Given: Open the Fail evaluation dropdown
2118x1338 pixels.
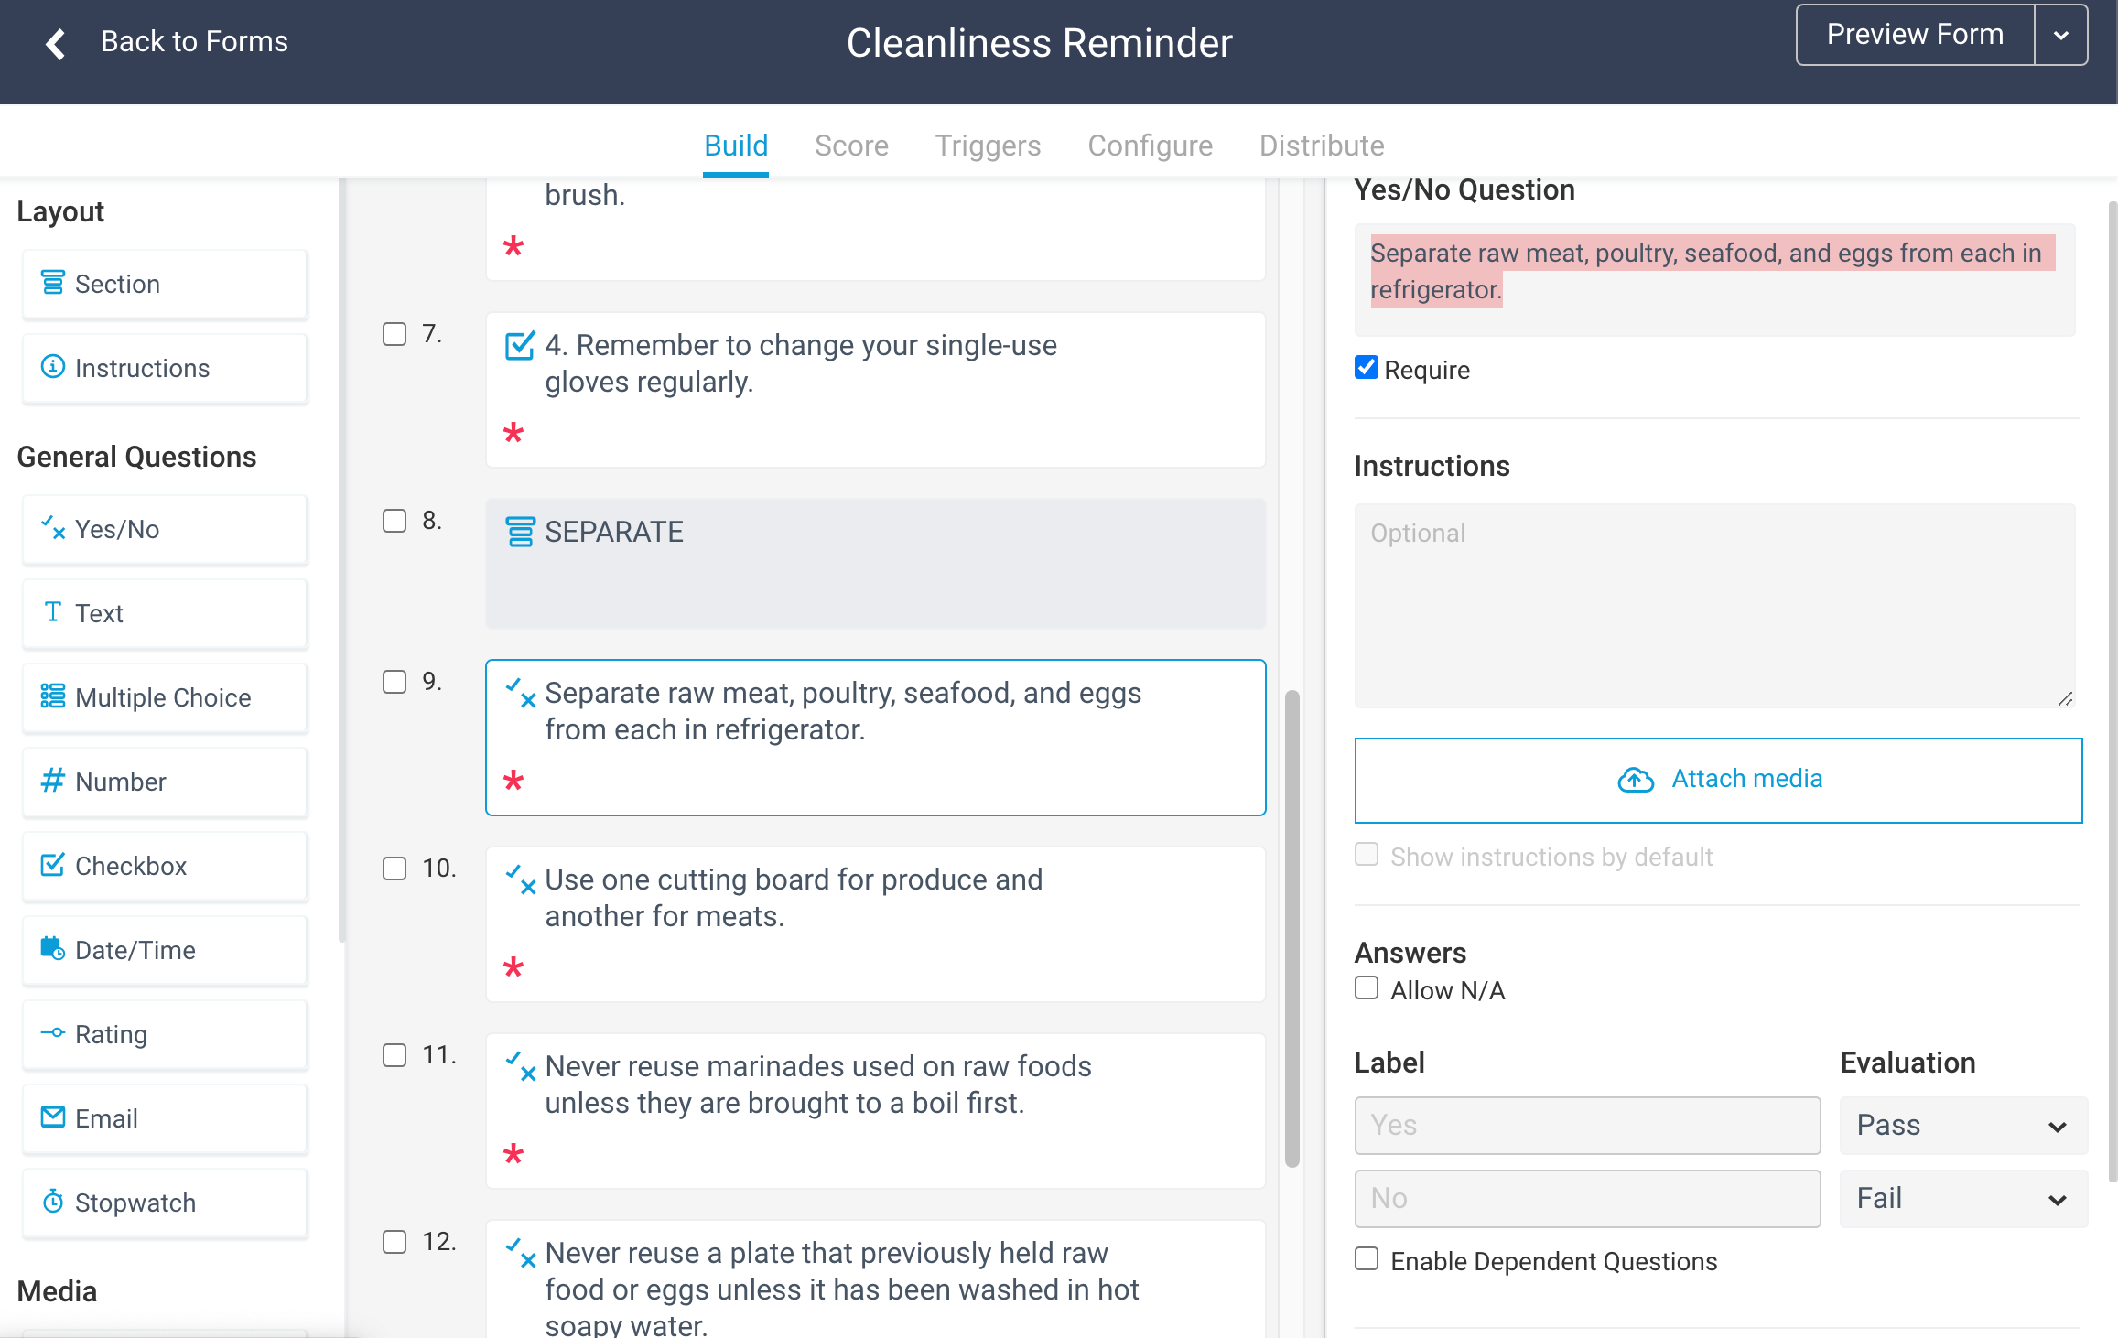Looking at the screenshot, I should coord(1962,1199).
